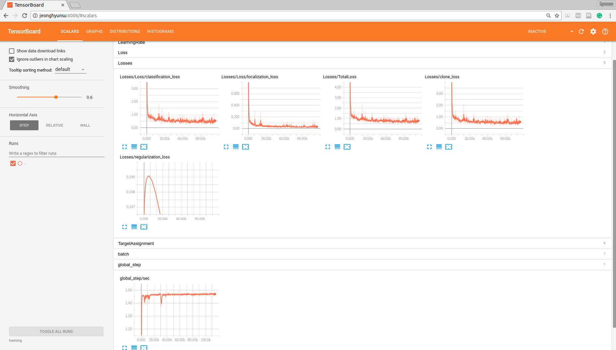Expand the global_step/sec chart
The image size is (616, 350).
point(125,347)
